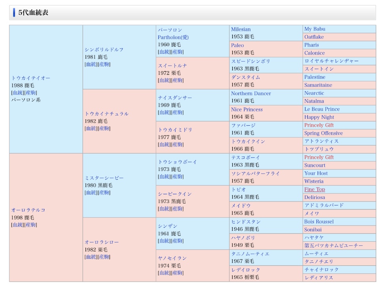Open the トウショウボーイ horse link

pos(177,162)
